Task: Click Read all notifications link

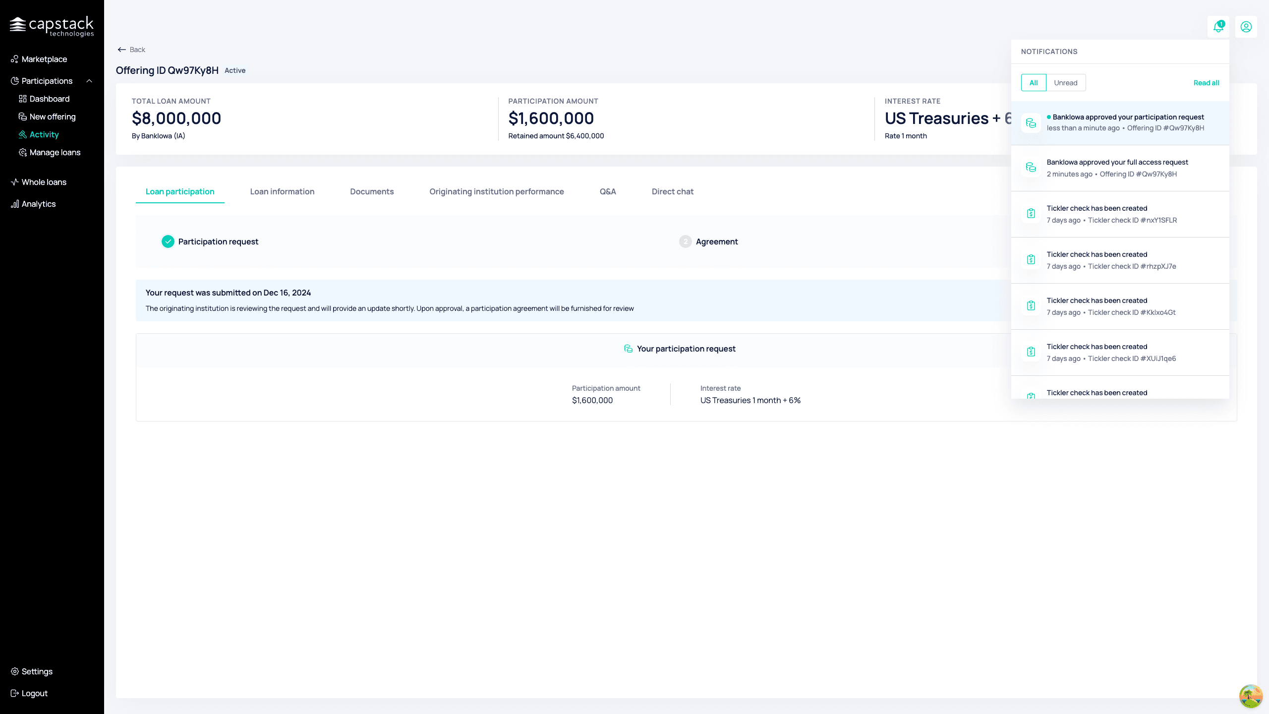Action: pos(1206,83)
